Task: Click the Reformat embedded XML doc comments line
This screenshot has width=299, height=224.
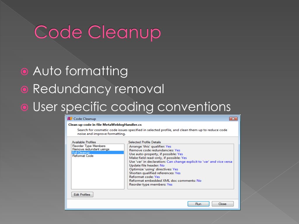Action: point(165,181)
